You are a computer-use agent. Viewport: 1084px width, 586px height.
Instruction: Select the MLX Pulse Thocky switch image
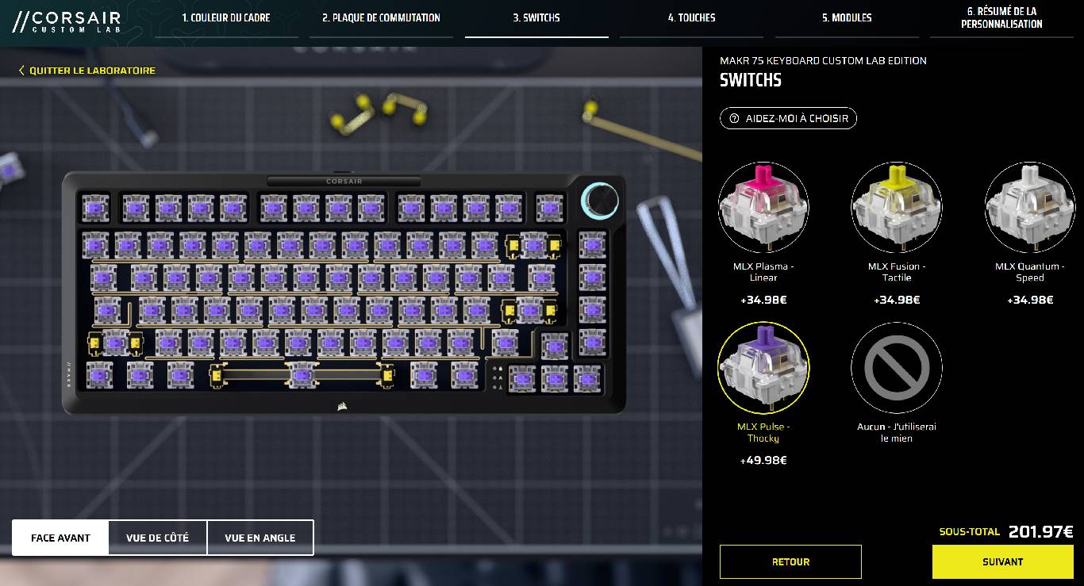tap(763, 368)
